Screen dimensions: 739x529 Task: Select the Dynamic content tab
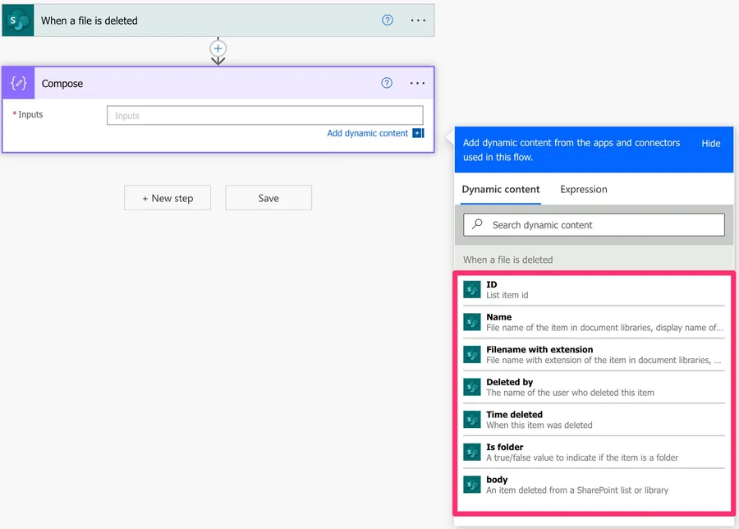[500, 189]
